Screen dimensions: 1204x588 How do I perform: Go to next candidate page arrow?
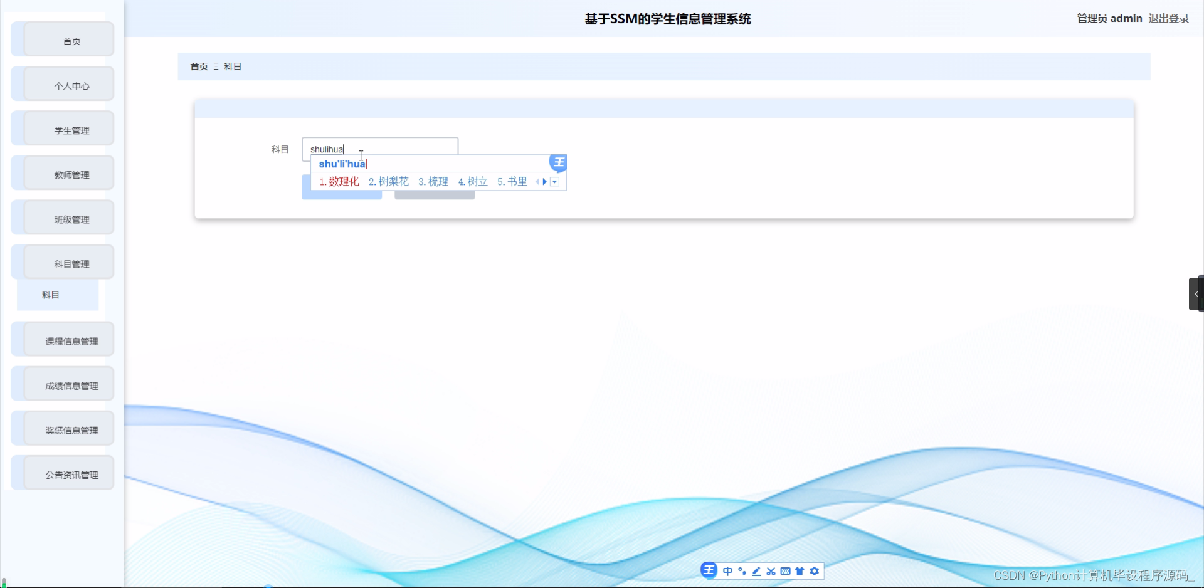[x=544, y=182]
